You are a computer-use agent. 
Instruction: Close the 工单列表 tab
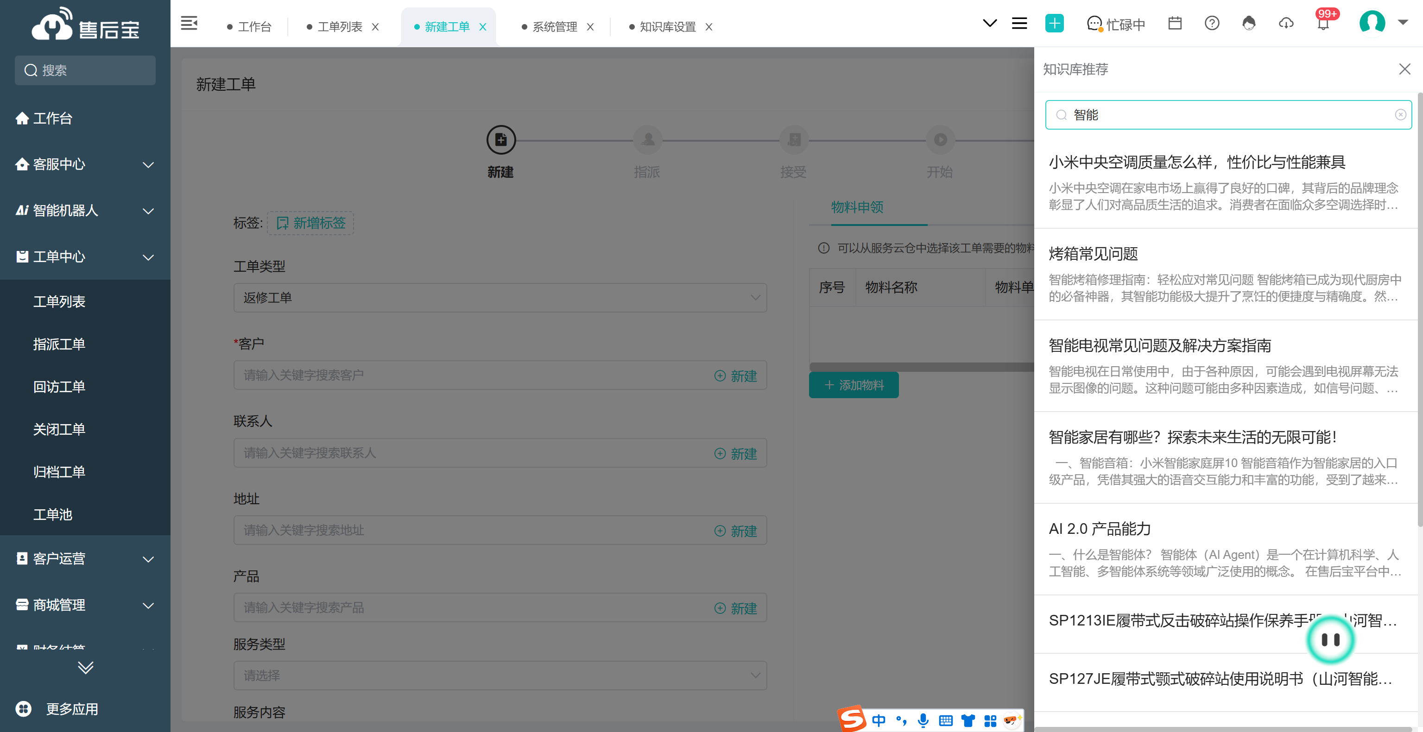coord(375,26)
